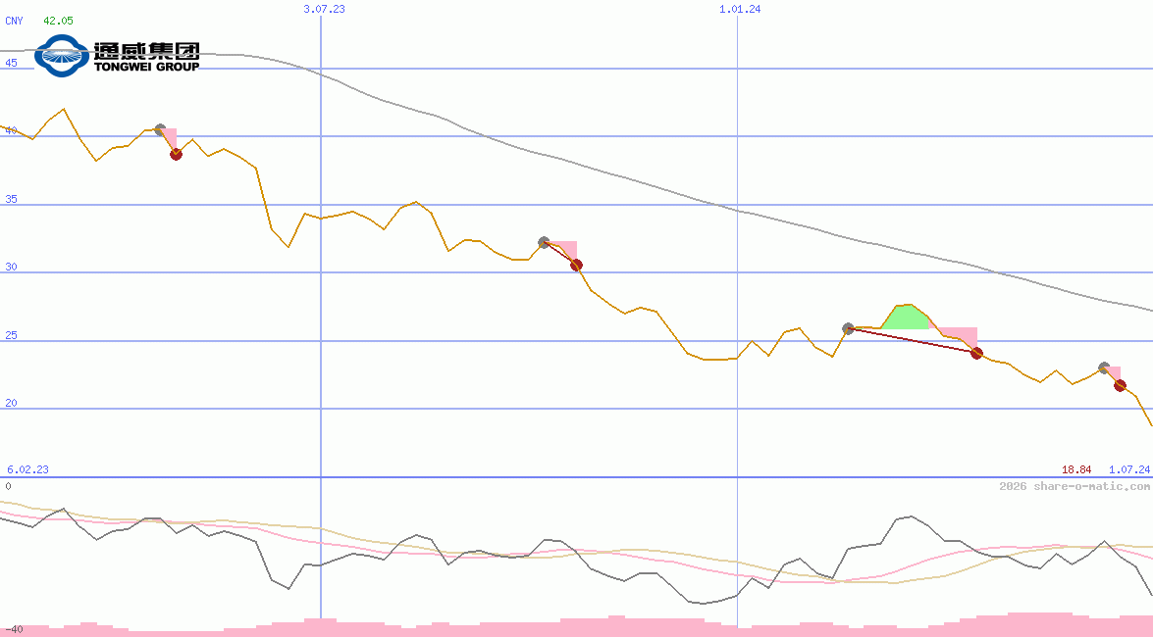The height and width of the screenshot is (637, 1153).
Task: Click the 18.84 red closing price value
Action: [x=1076, y=469]
